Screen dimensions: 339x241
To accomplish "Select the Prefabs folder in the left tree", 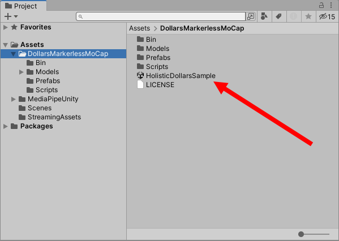I will pyautogui.click(x=63, y=81).
